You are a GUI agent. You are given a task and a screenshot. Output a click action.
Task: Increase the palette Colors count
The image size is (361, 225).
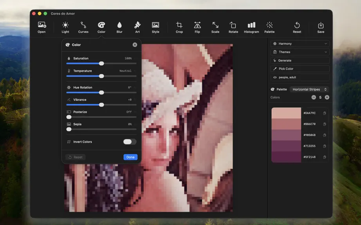[327, 97]
